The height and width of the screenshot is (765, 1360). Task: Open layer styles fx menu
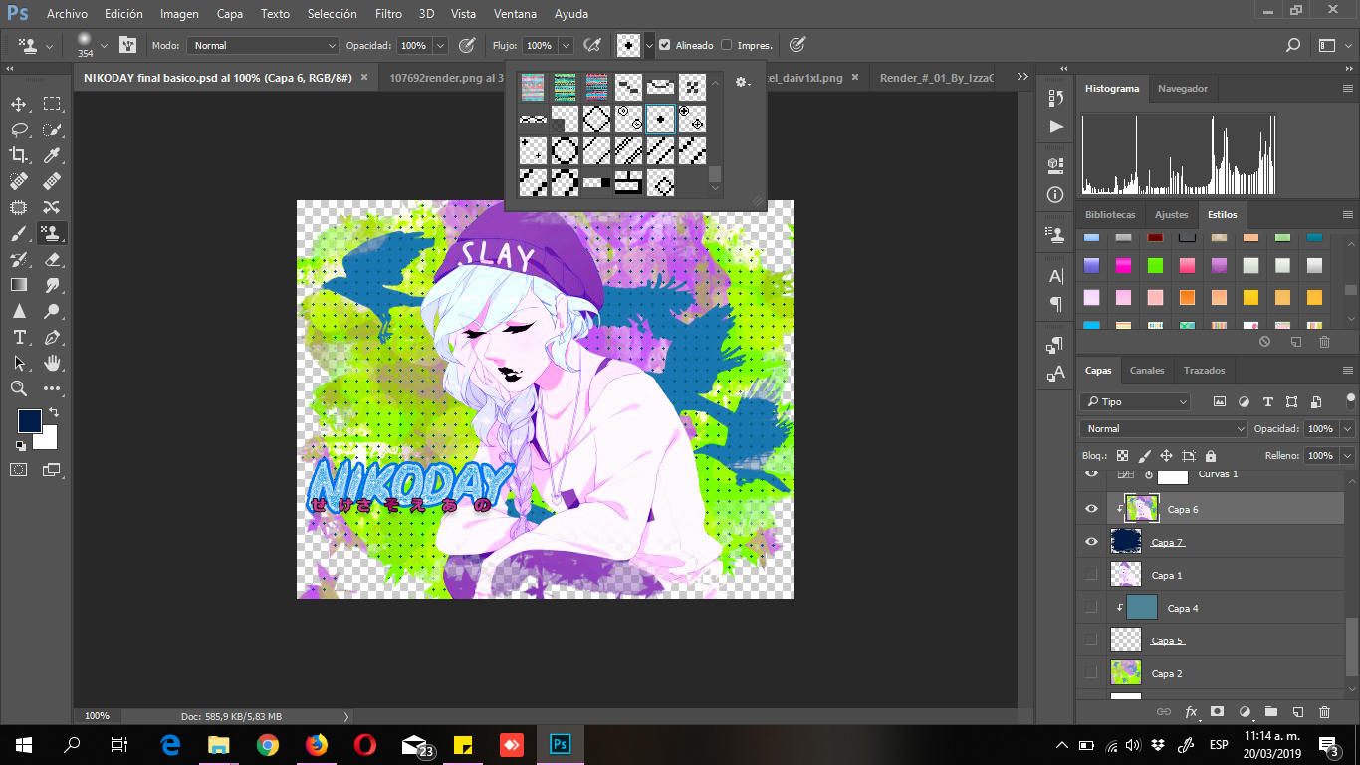pos(1191,712)
